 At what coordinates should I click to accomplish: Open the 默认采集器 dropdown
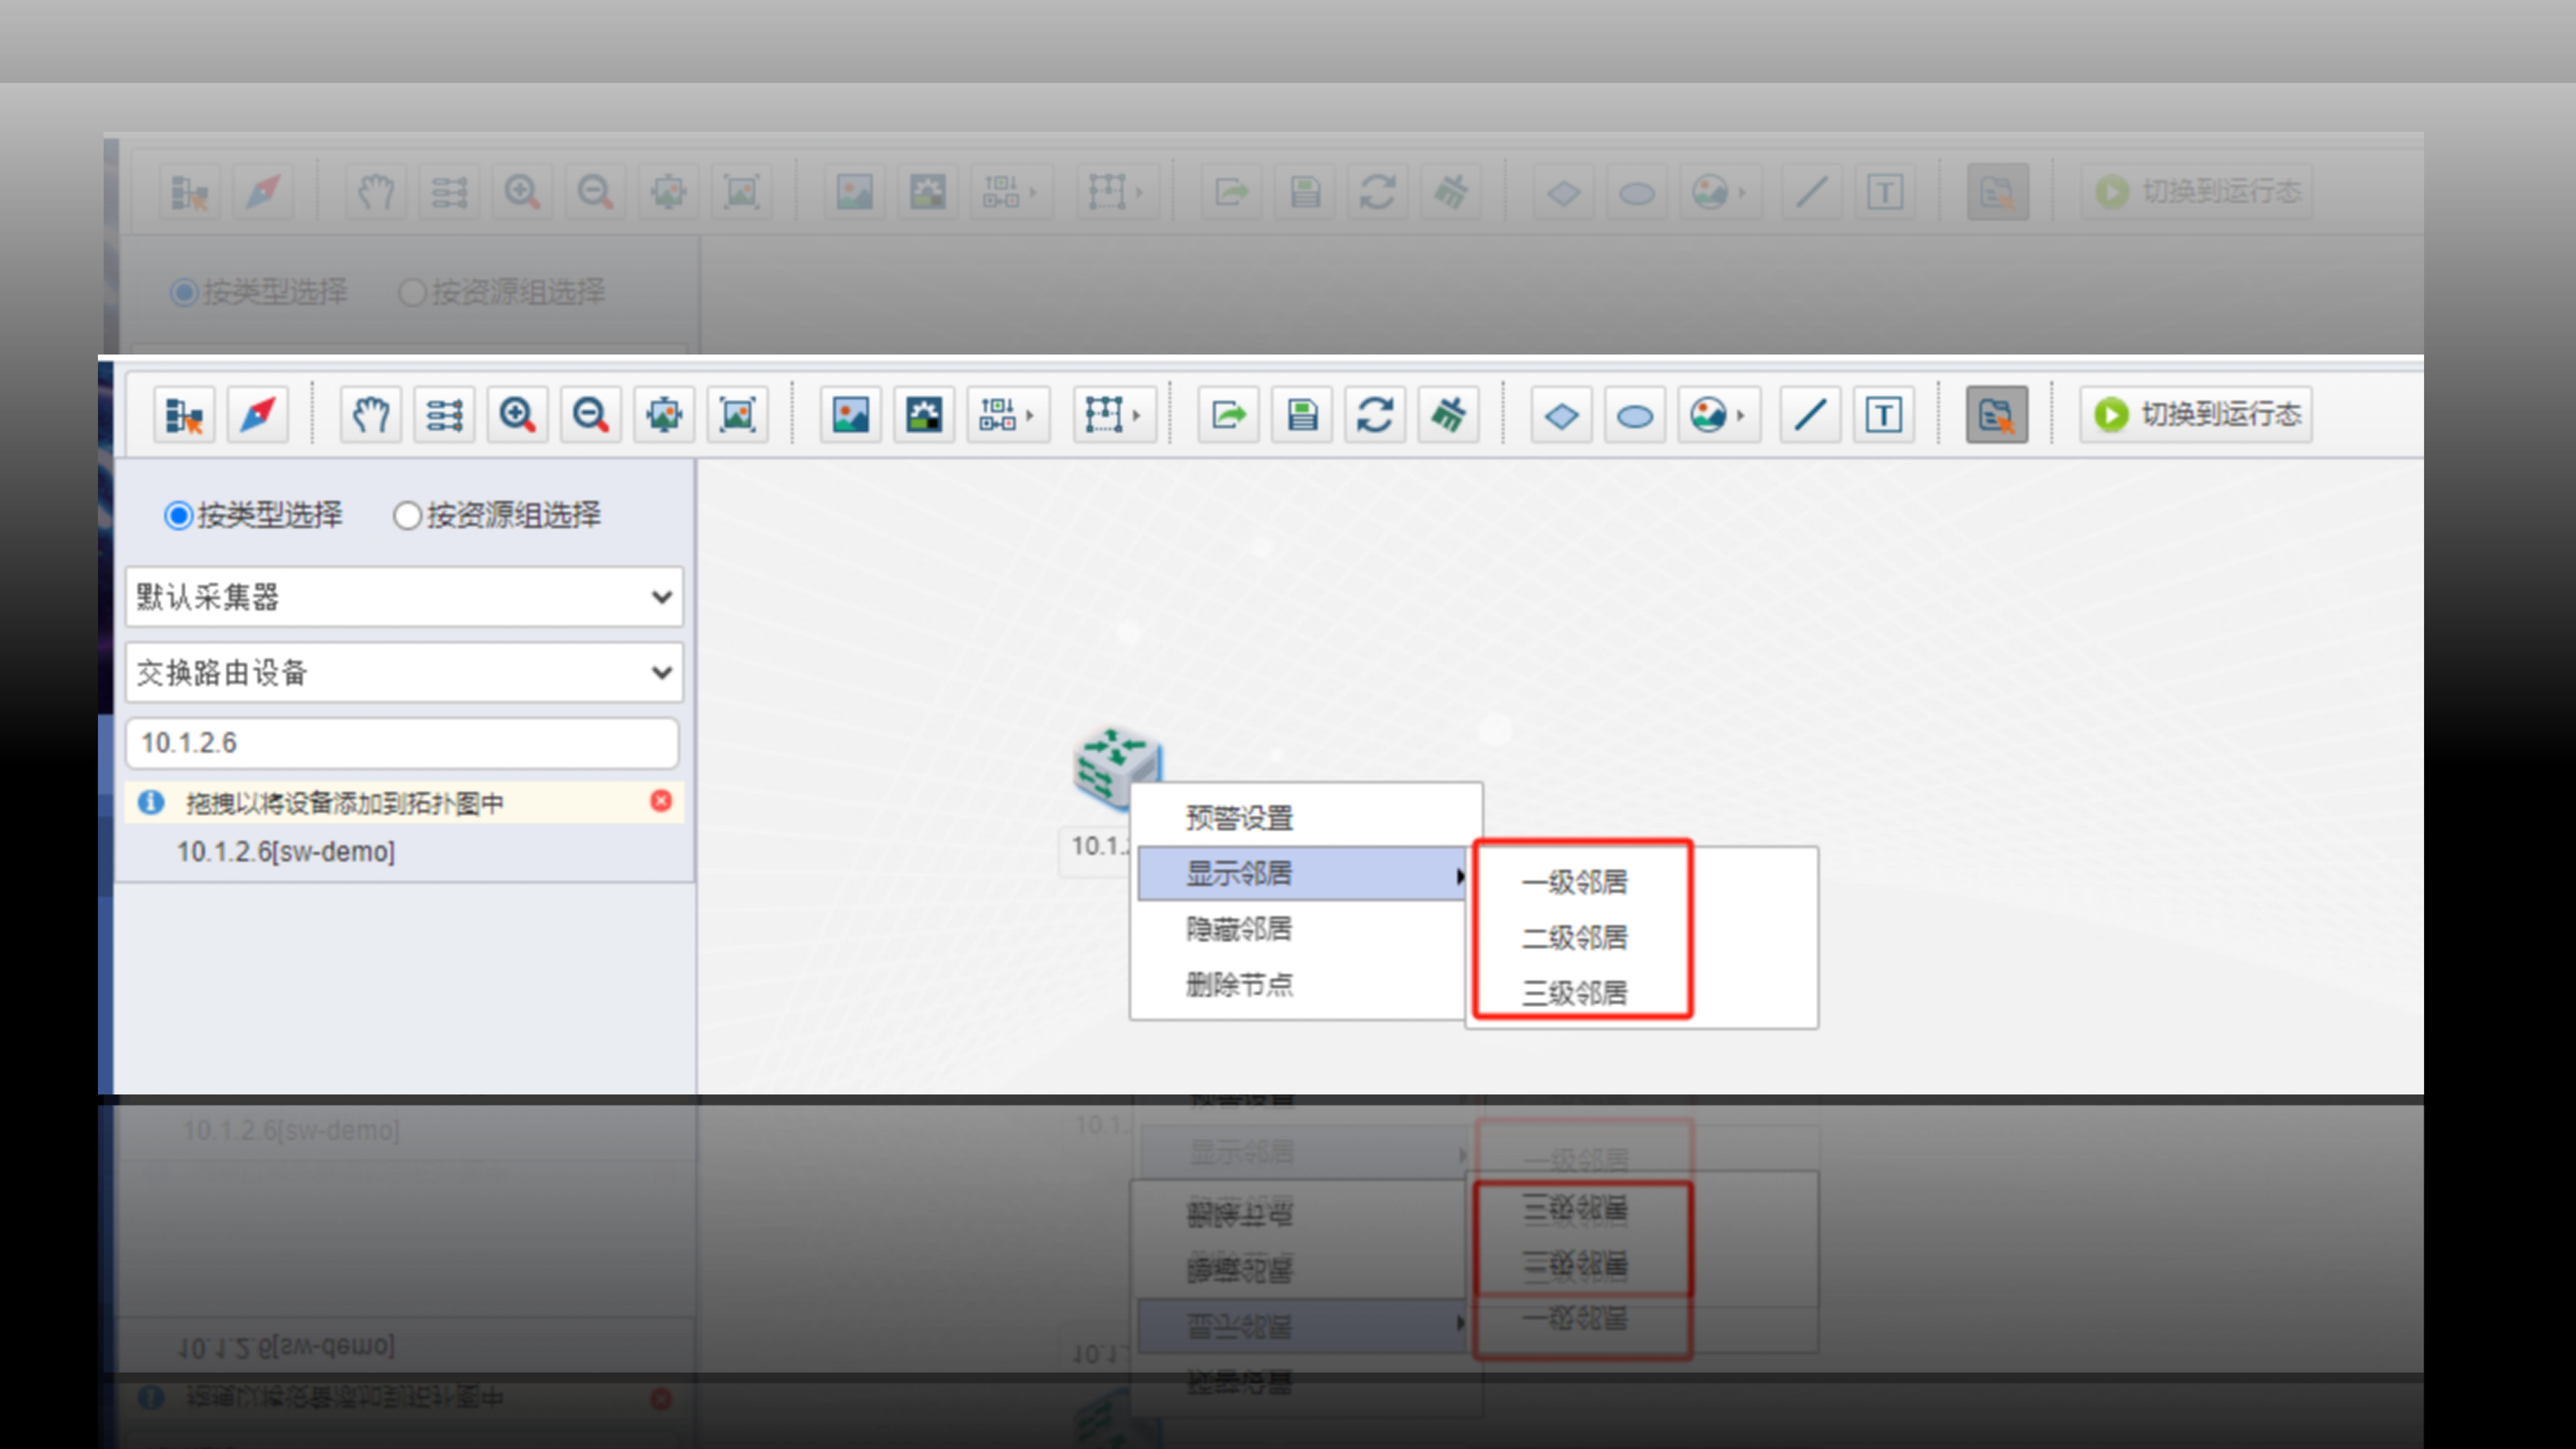pos(403,597)
